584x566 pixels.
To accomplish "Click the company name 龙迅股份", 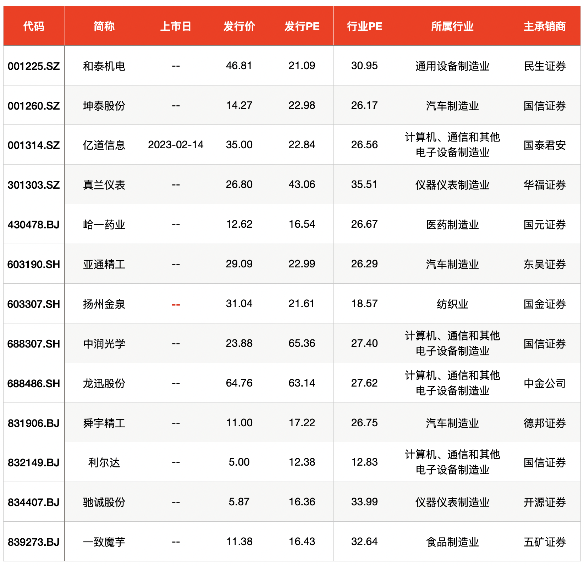I will click(104, 383).
